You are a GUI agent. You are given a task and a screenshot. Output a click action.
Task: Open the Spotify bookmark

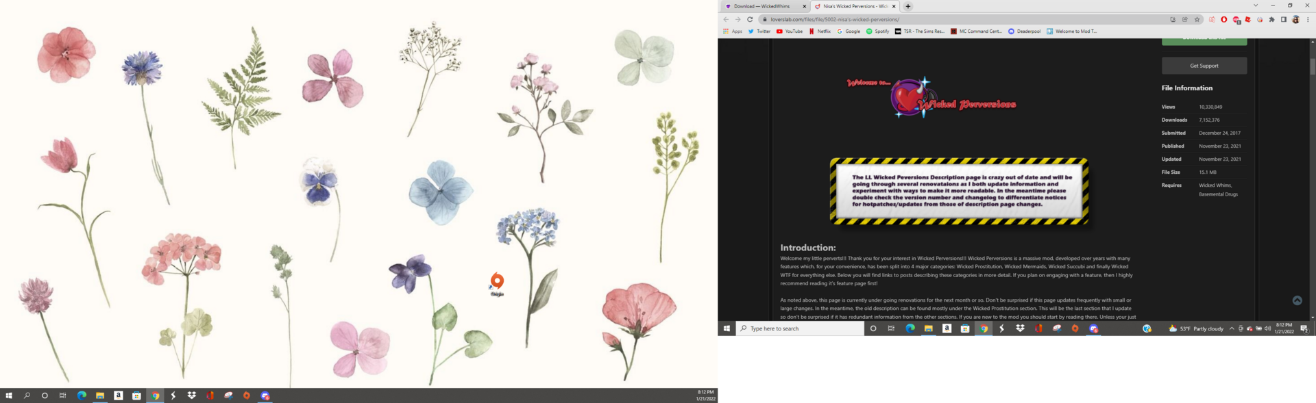coord(877,31)
